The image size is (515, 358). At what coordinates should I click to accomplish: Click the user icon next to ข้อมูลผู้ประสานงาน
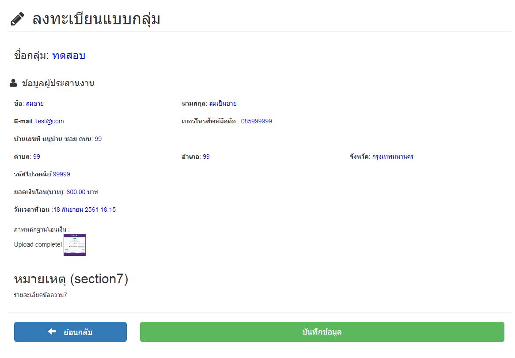tap(13, 83)
